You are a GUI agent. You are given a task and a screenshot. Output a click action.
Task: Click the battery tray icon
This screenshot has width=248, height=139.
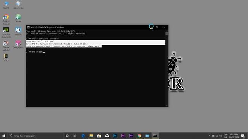point(213,136)
